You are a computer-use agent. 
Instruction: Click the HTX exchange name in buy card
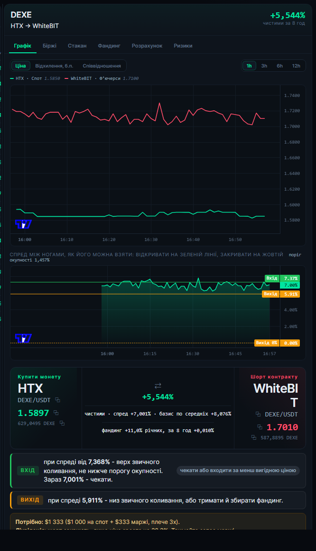click(x=30, y=388)
